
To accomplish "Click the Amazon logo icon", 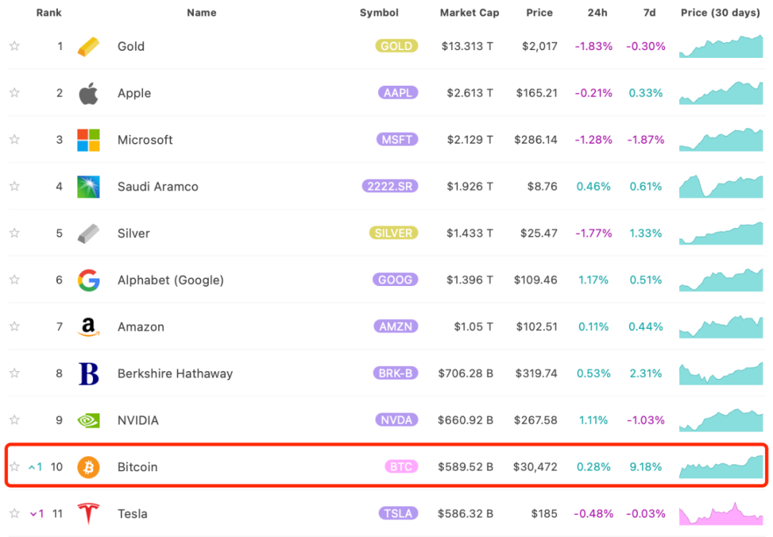I will tap(89, 327).
